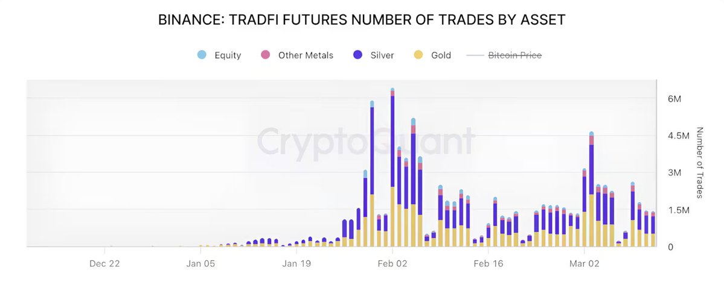Click the Feb 16 date axis label
724x285 pixels.
point(489,263)
